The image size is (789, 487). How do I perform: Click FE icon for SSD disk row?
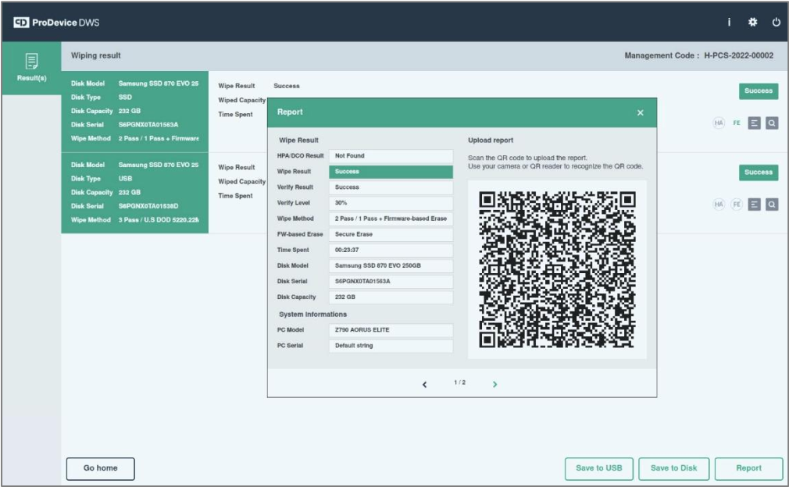point(737,123)
